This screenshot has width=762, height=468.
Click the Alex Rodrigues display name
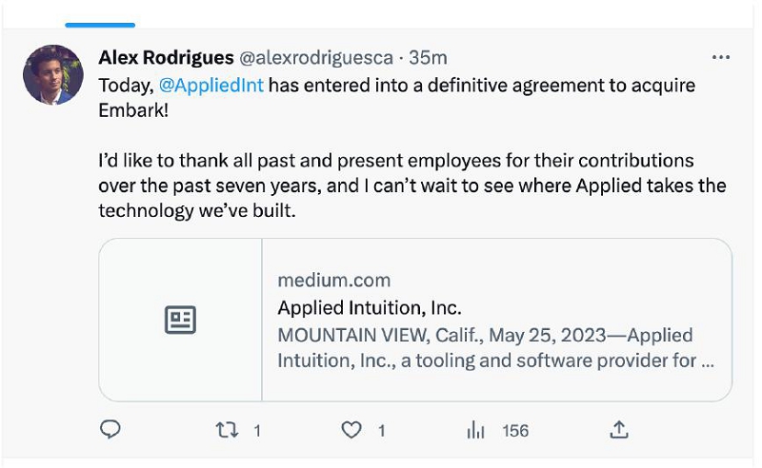click(x=166, y=58)
